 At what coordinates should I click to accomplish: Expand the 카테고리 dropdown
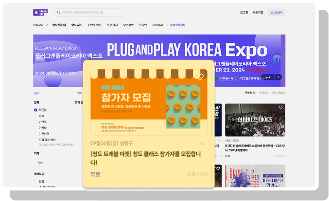click(x=40, y=25)
